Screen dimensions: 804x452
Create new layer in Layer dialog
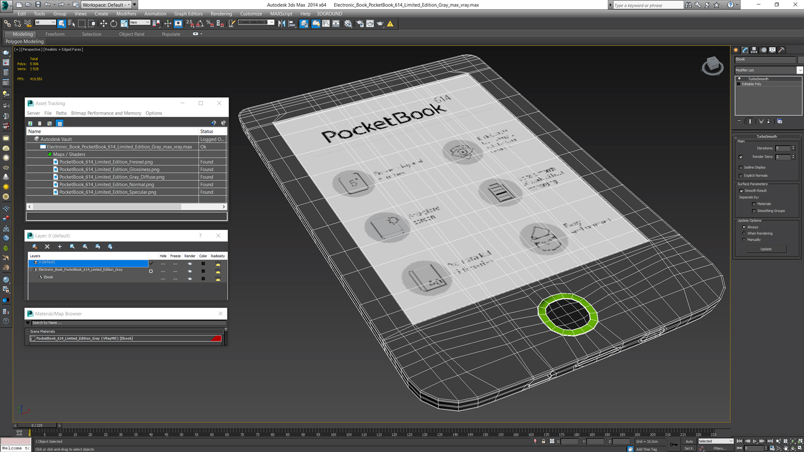tap(35, 247)
